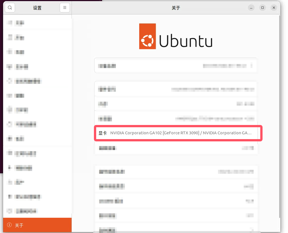Minimize the 关于 settings window
Viewport: 288px width, 233px height.
click(251, 8)
